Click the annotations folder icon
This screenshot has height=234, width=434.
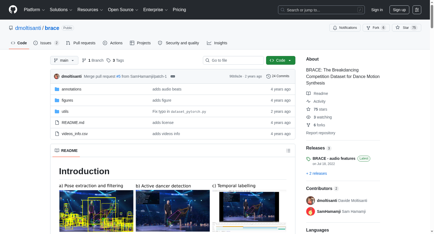tap(57, 89)
